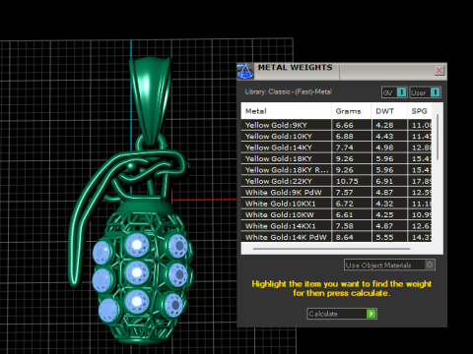Click the Grams column header
The height and width of the screenshot is (354, 473).
352,111
